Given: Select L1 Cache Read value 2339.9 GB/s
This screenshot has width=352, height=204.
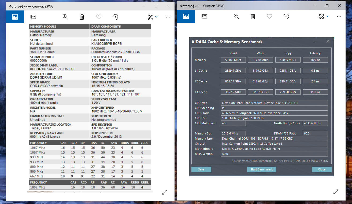Looking at the screenshot, I should pos(233,71).
